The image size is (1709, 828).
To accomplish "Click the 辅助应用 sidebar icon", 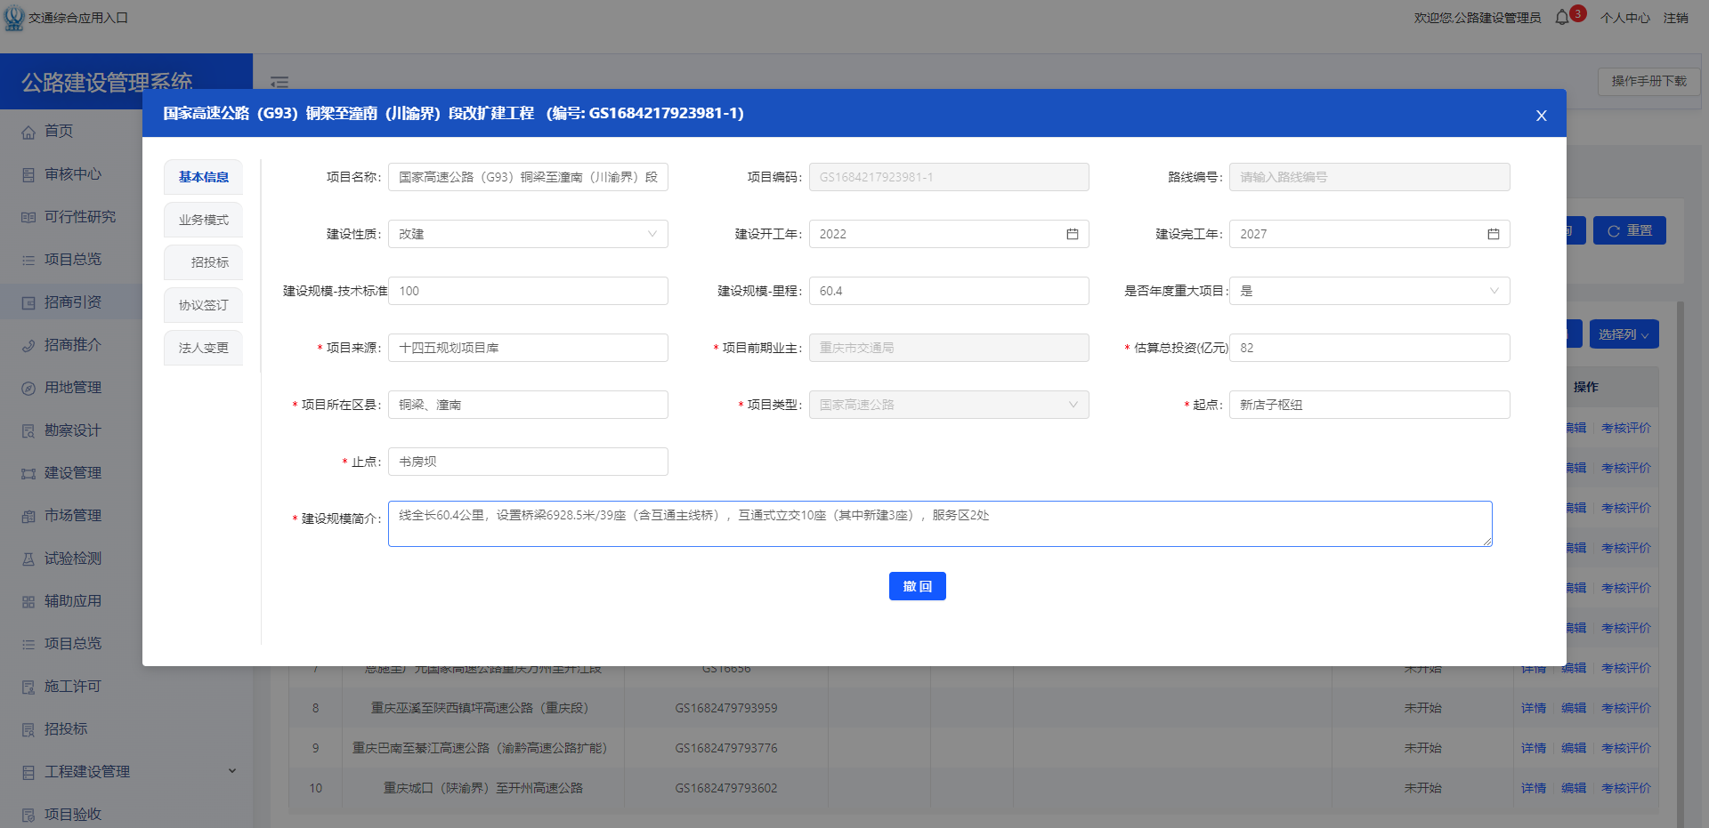I will point(28,601).
